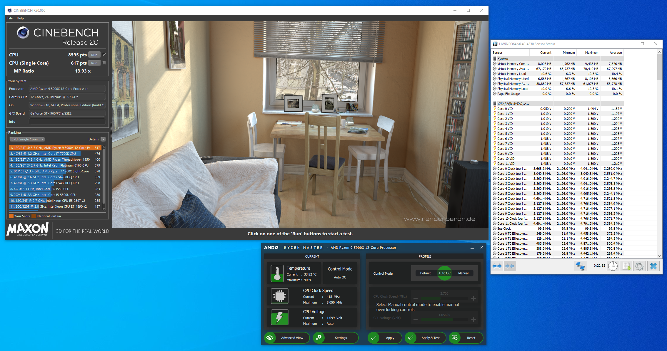
Task: Click the HWiNFO expand panels arrows icon
Action: point(497,266)
